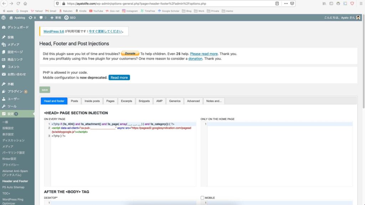
Task: Switch to the AMP tab
Action: [159, 101]
